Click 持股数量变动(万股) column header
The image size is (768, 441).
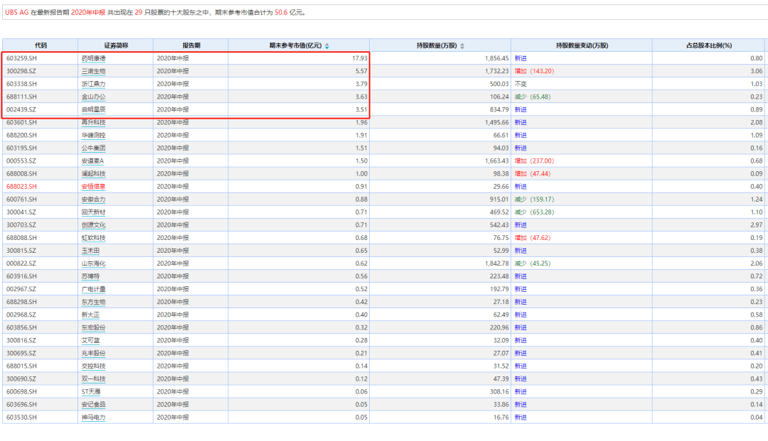[x=581, y=45]
